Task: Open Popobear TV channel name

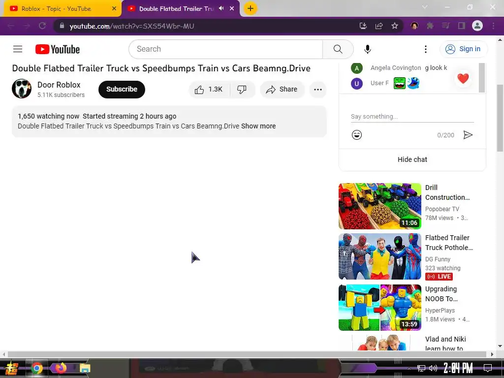Action: click(x=442, y=209)
